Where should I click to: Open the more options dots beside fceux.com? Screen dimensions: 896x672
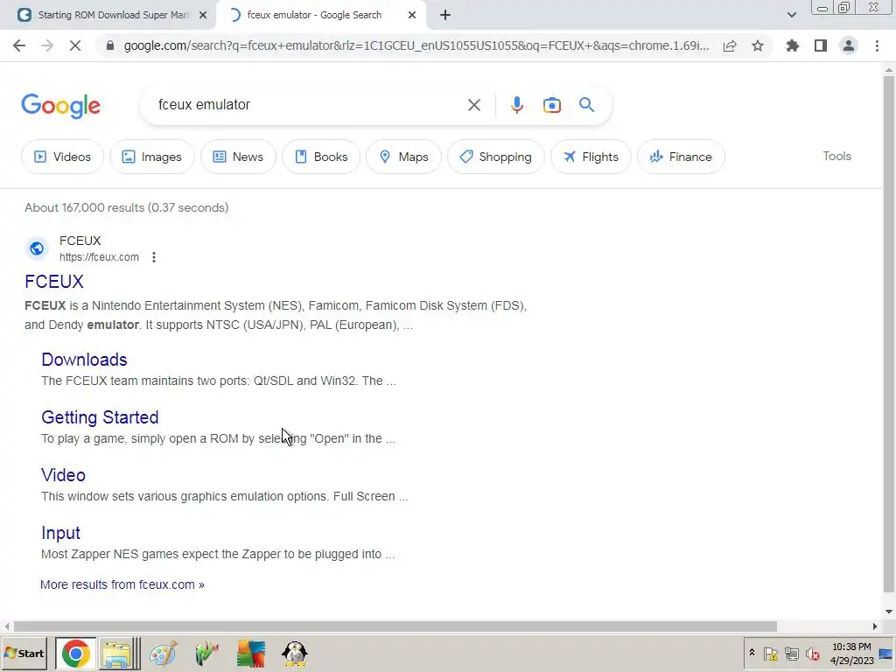click(154, 257)
